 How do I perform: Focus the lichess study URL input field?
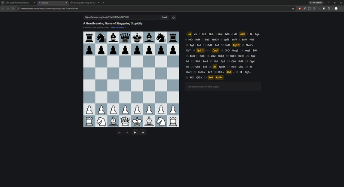pos(121,17)
